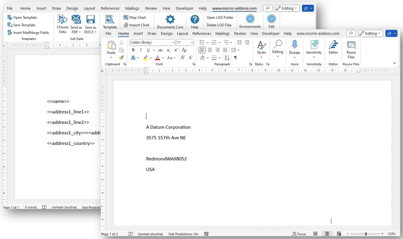Open the Save as DOCX dropdown
Image resolution: width=403 pixels, height=239 pixels.
click(x=91, y=24)
